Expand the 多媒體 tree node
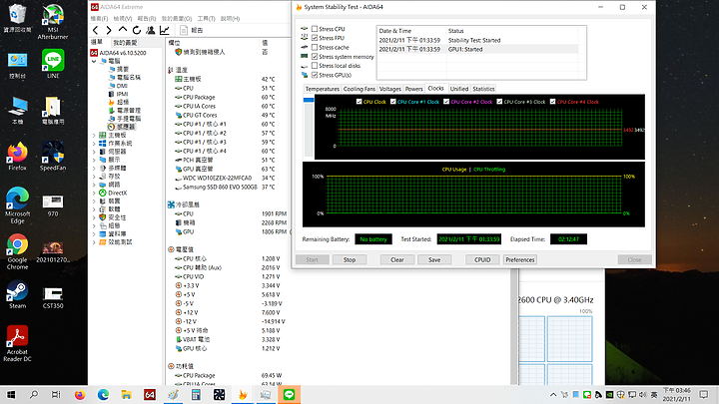The image size is (719, 404). pyautogui.click(x=94, y=169)
